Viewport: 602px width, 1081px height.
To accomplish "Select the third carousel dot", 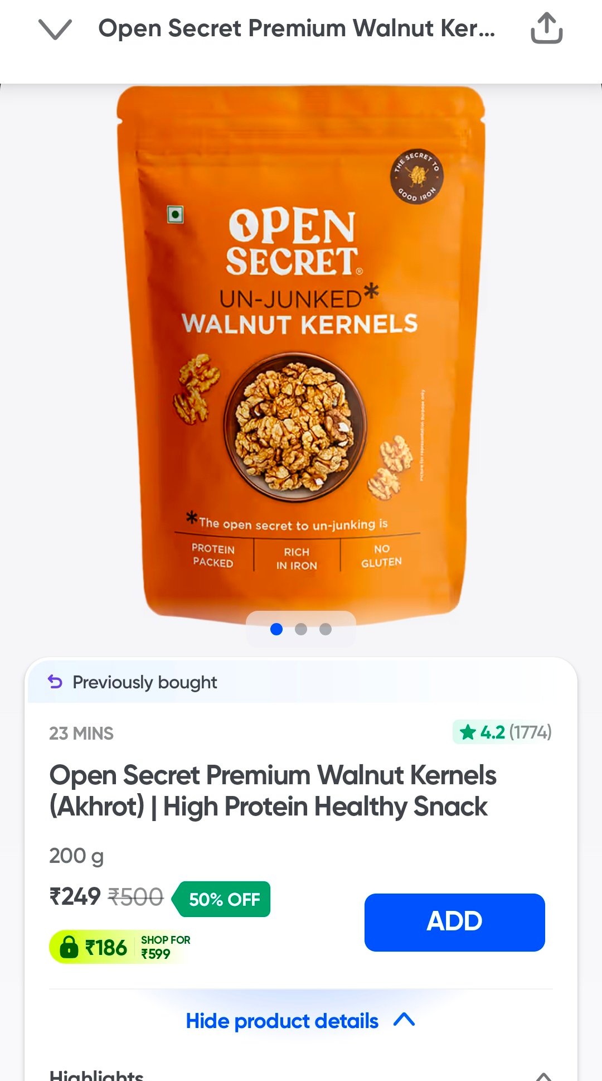I will coord(326,629).
